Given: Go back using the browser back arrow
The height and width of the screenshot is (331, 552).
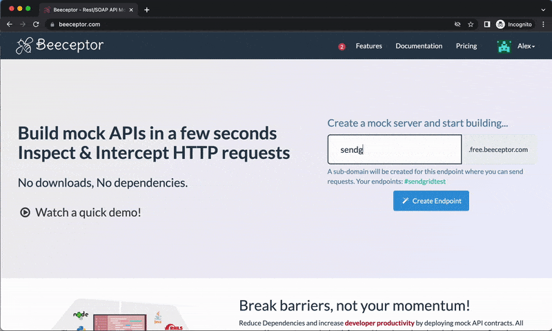Looking at the screenshot, I should tap(10, 24).
